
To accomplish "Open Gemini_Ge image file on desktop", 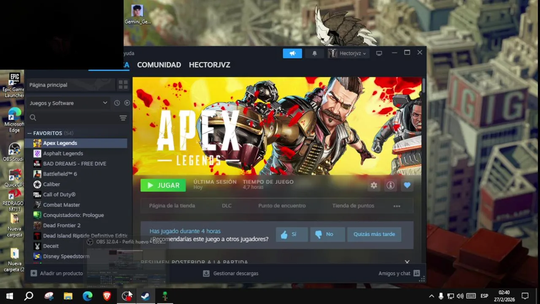I will pos(138,14).
